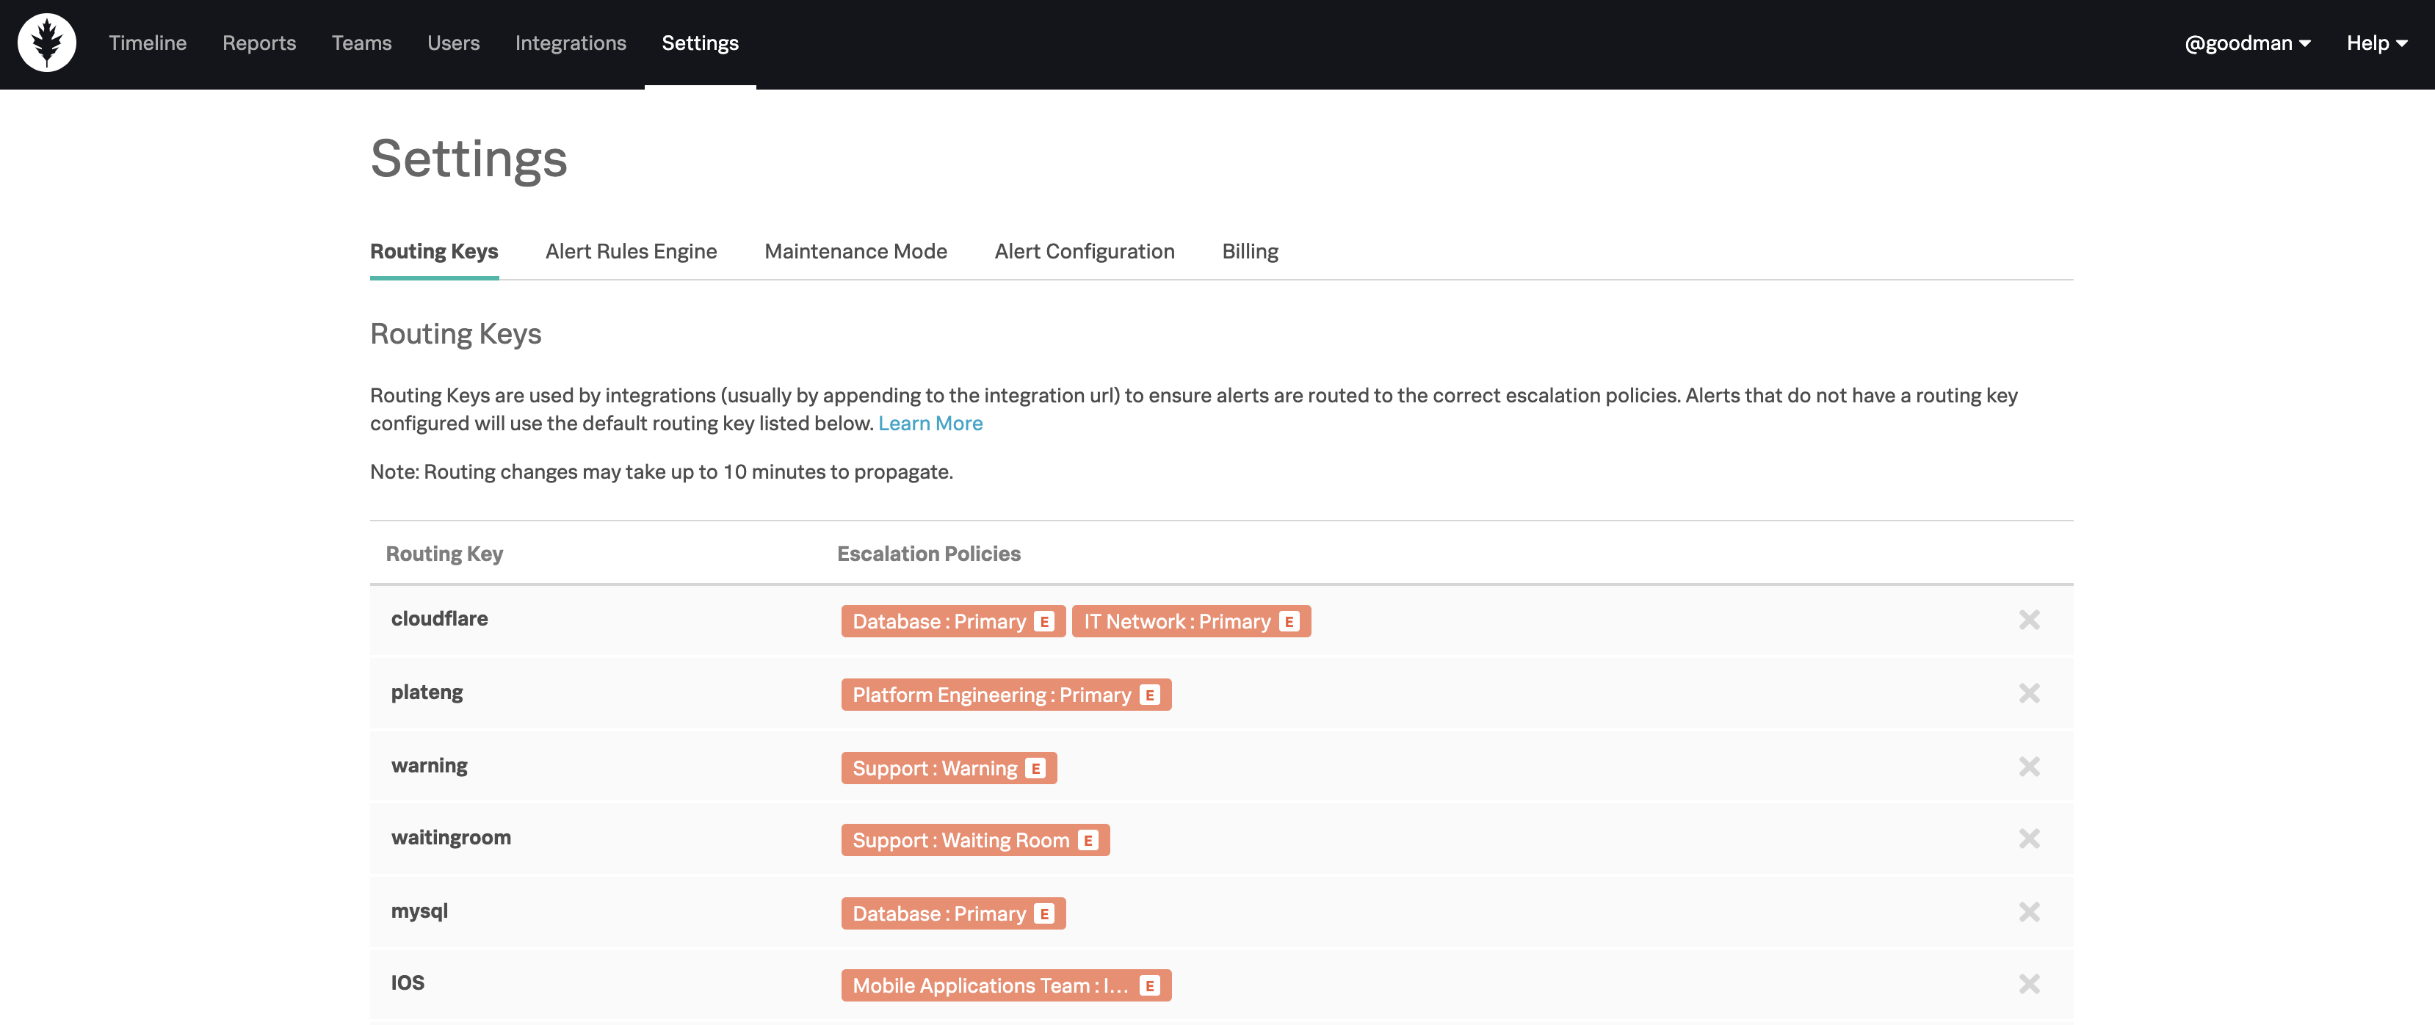
Task: Click the X on warning row
Action: point(2028,766)
